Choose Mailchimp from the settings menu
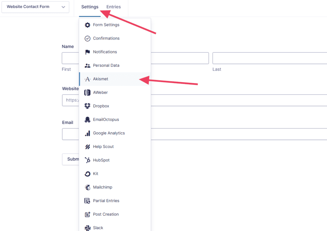This screenshot has width=327, height=231. (x=115, y=187)
